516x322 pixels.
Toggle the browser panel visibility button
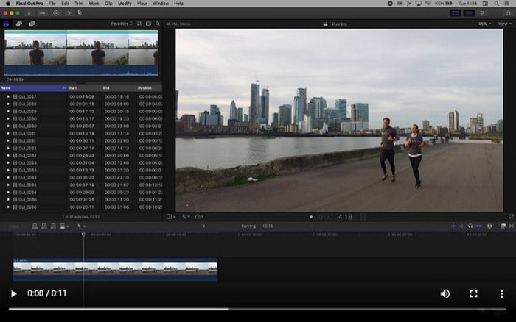coord(454,12)
